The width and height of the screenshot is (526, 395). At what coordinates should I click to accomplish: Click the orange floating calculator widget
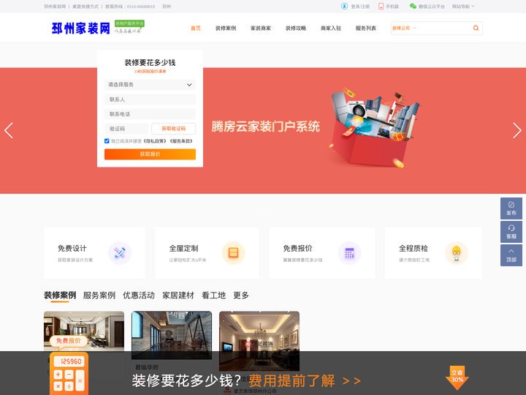69,374
